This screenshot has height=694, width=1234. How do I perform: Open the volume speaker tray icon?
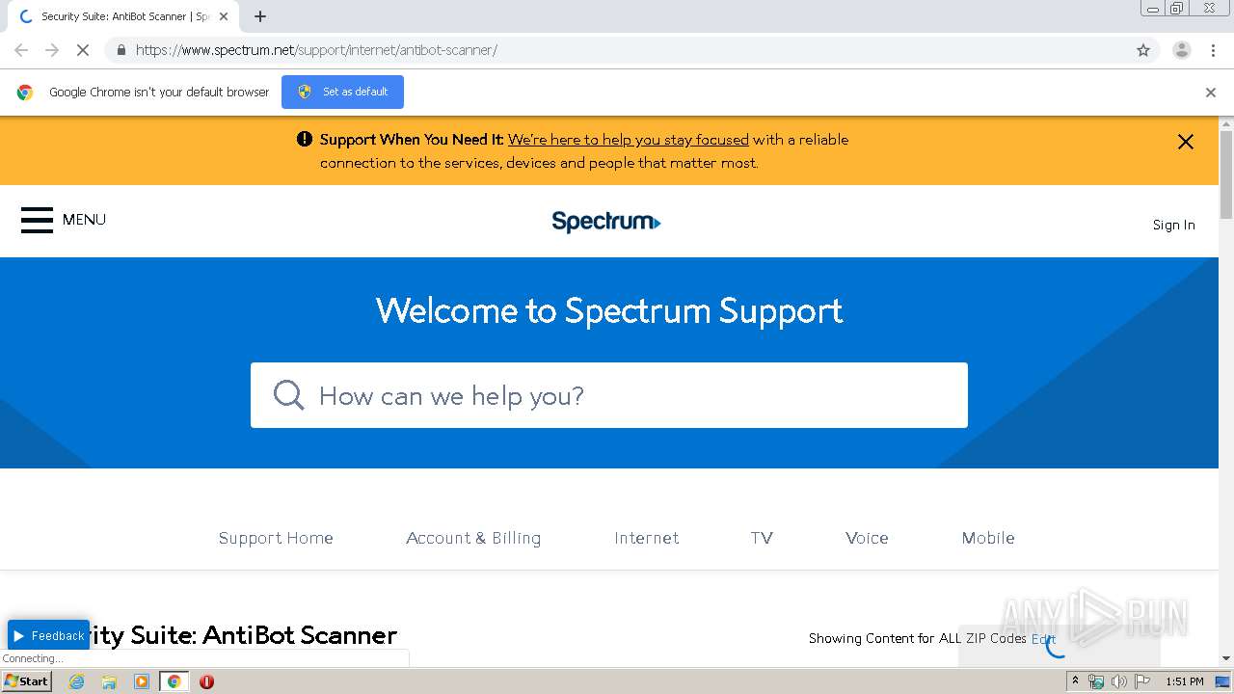click(x=1118, y=681)
